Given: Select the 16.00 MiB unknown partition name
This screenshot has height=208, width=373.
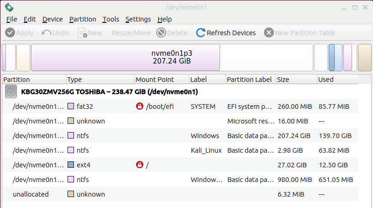Looking at the screenshot, I should click(38, 121).
